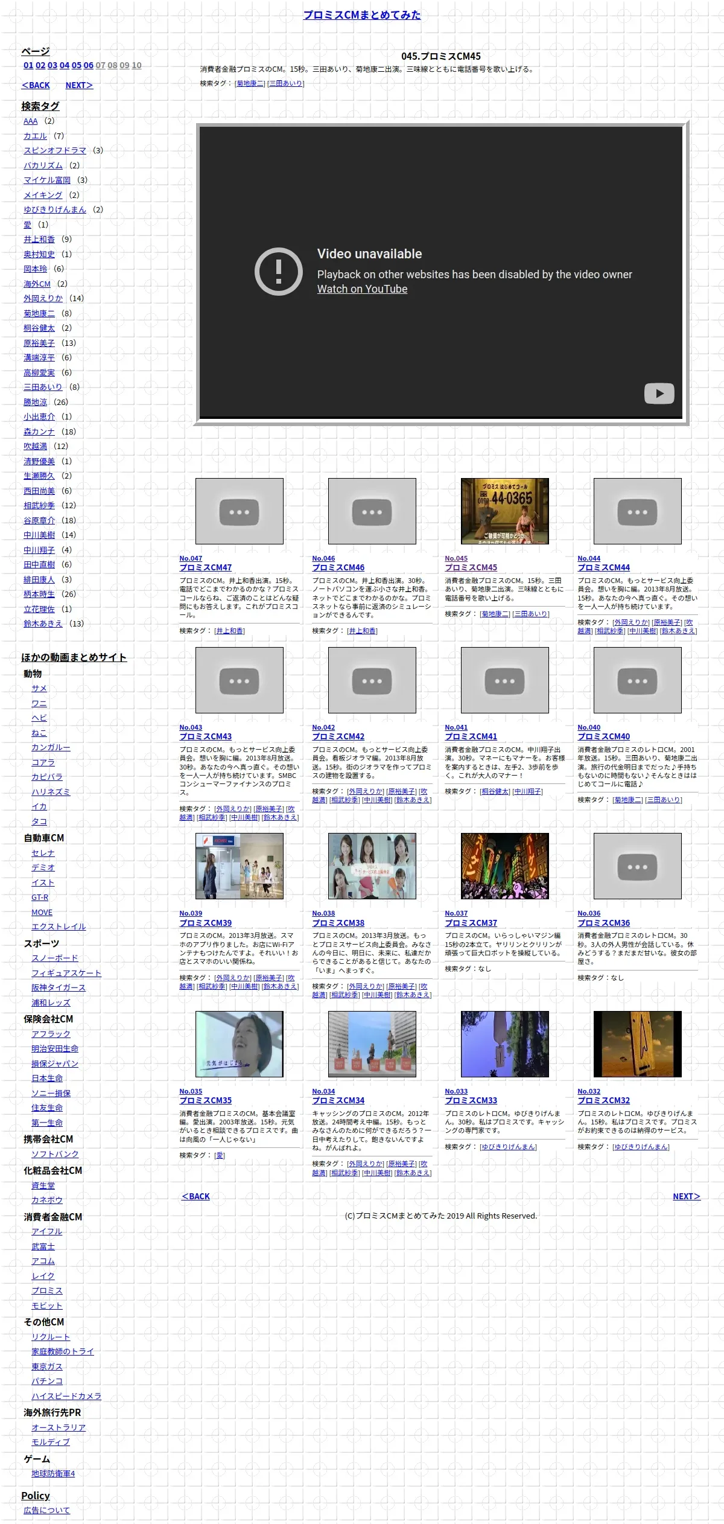Open the 資生堂 cosmetics CM link

[43, 1185]
